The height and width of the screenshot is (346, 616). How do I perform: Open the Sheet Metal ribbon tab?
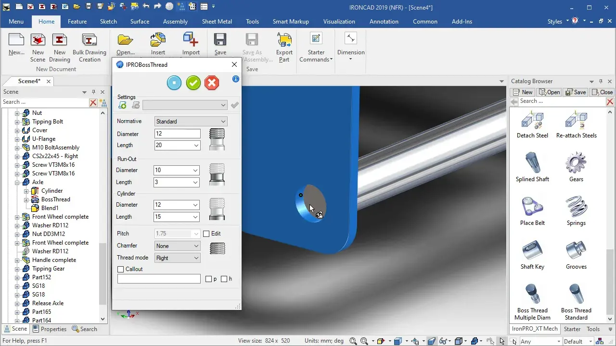point(217,21)
